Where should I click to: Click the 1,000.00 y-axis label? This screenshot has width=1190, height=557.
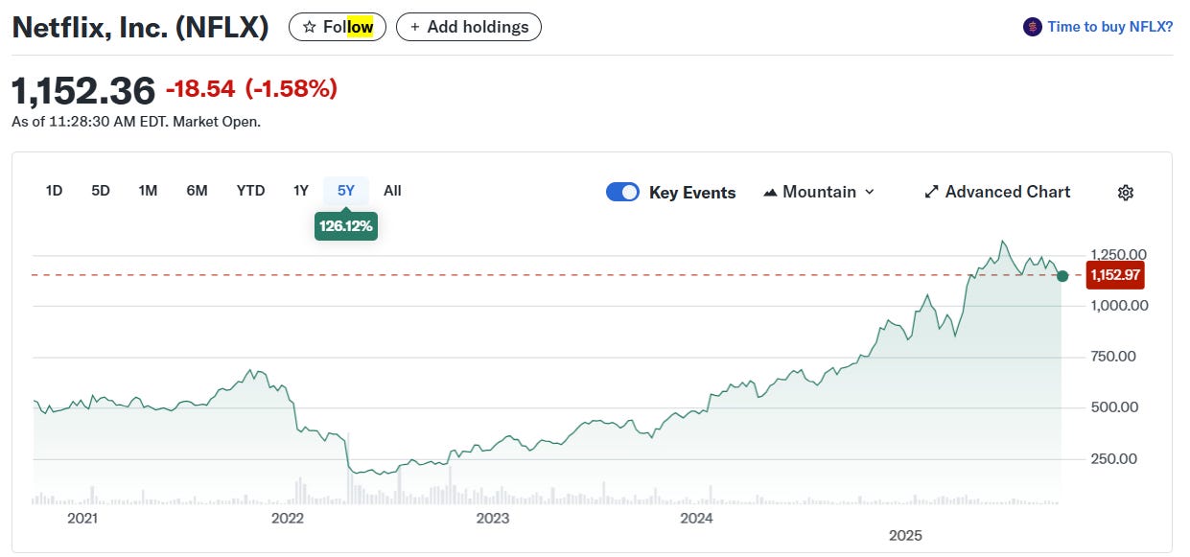[1120, 306]
